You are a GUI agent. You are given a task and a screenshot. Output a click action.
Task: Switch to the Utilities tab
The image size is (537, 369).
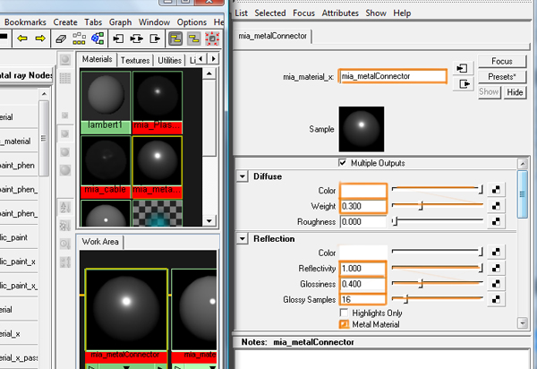pos(169,60)
